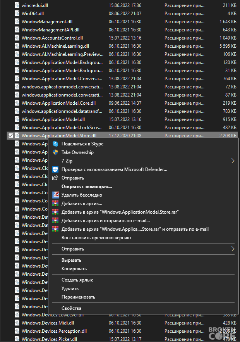Click the file icon of Windows.Devices.Midi.dll
Screen dimensions: 240x342
pyautogui.click(x=17, y=323)
